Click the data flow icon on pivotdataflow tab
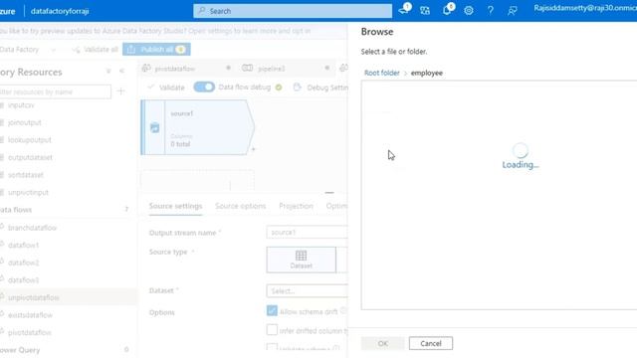 click(x=146, y=69)
